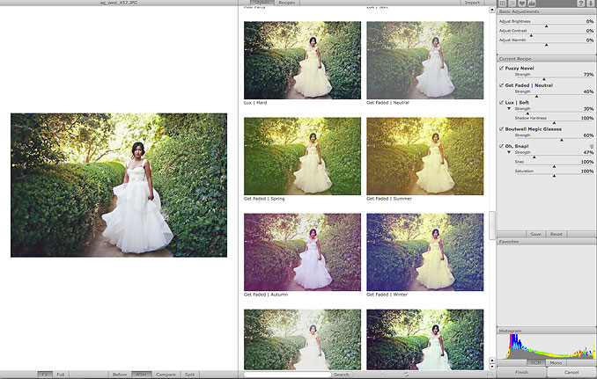The width and height of the screenshot is (597, 379).
Task: Collapse the Current Recipe panel header
Action: [x=547, y=59]
